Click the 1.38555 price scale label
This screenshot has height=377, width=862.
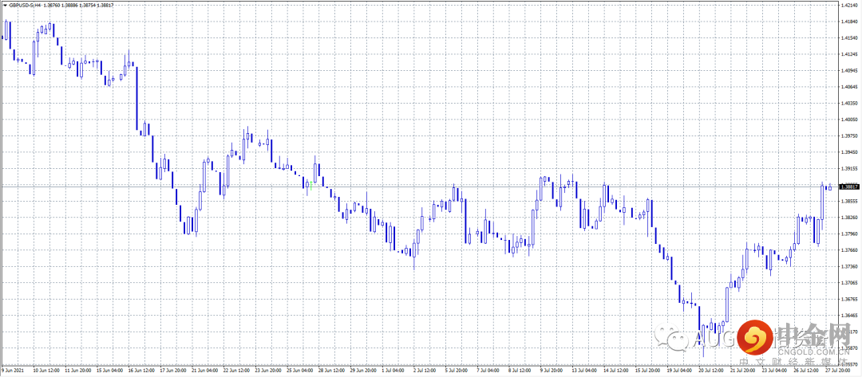pyautogui.click(x=848, y=202)
